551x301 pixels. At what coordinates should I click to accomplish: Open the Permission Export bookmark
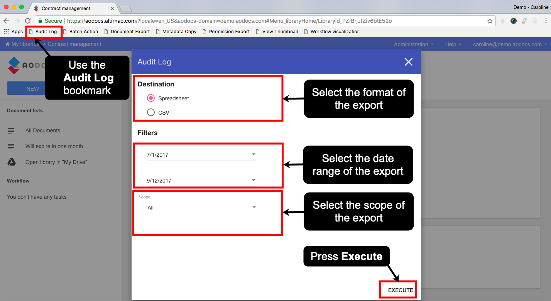point(226,32)
